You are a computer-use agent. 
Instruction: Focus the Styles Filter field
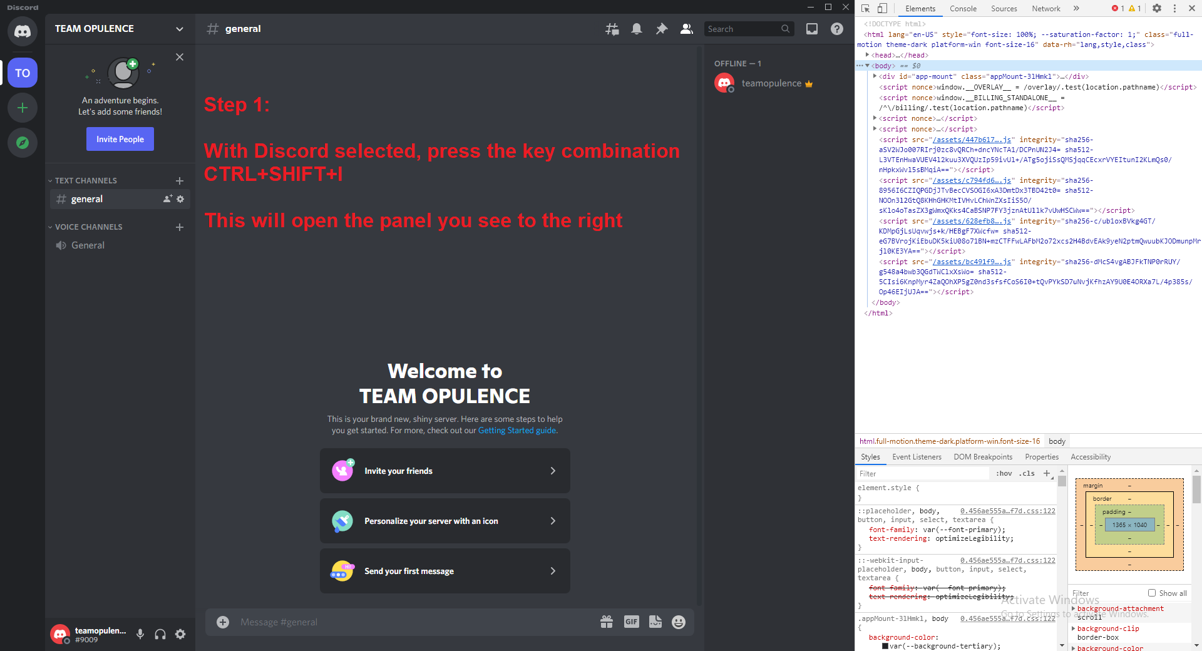923,473
